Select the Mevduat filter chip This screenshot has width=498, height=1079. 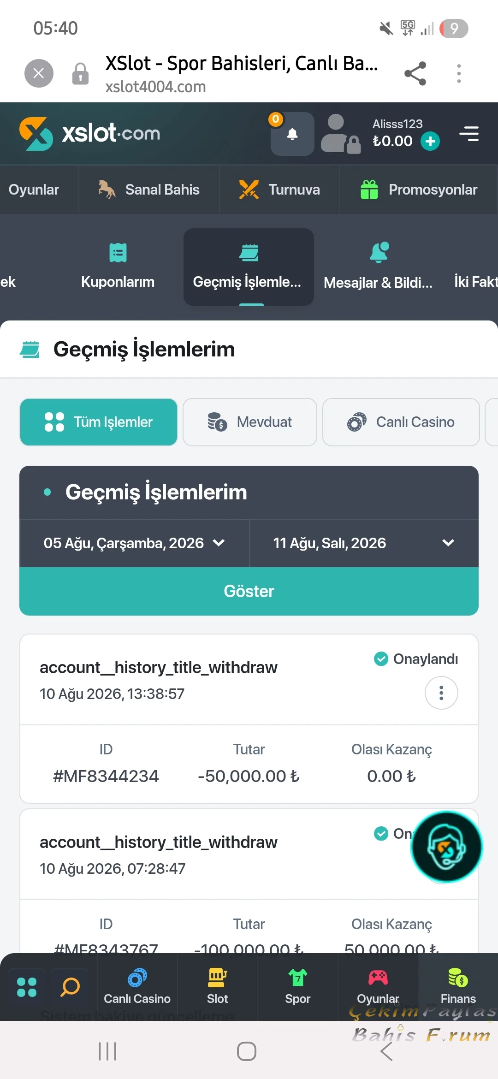[250, 422]
